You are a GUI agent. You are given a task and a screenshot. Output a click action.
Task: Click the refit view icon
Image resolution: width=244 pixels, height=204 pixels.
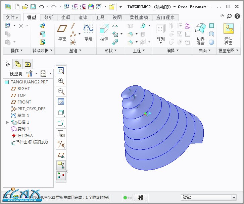point(61,71)
